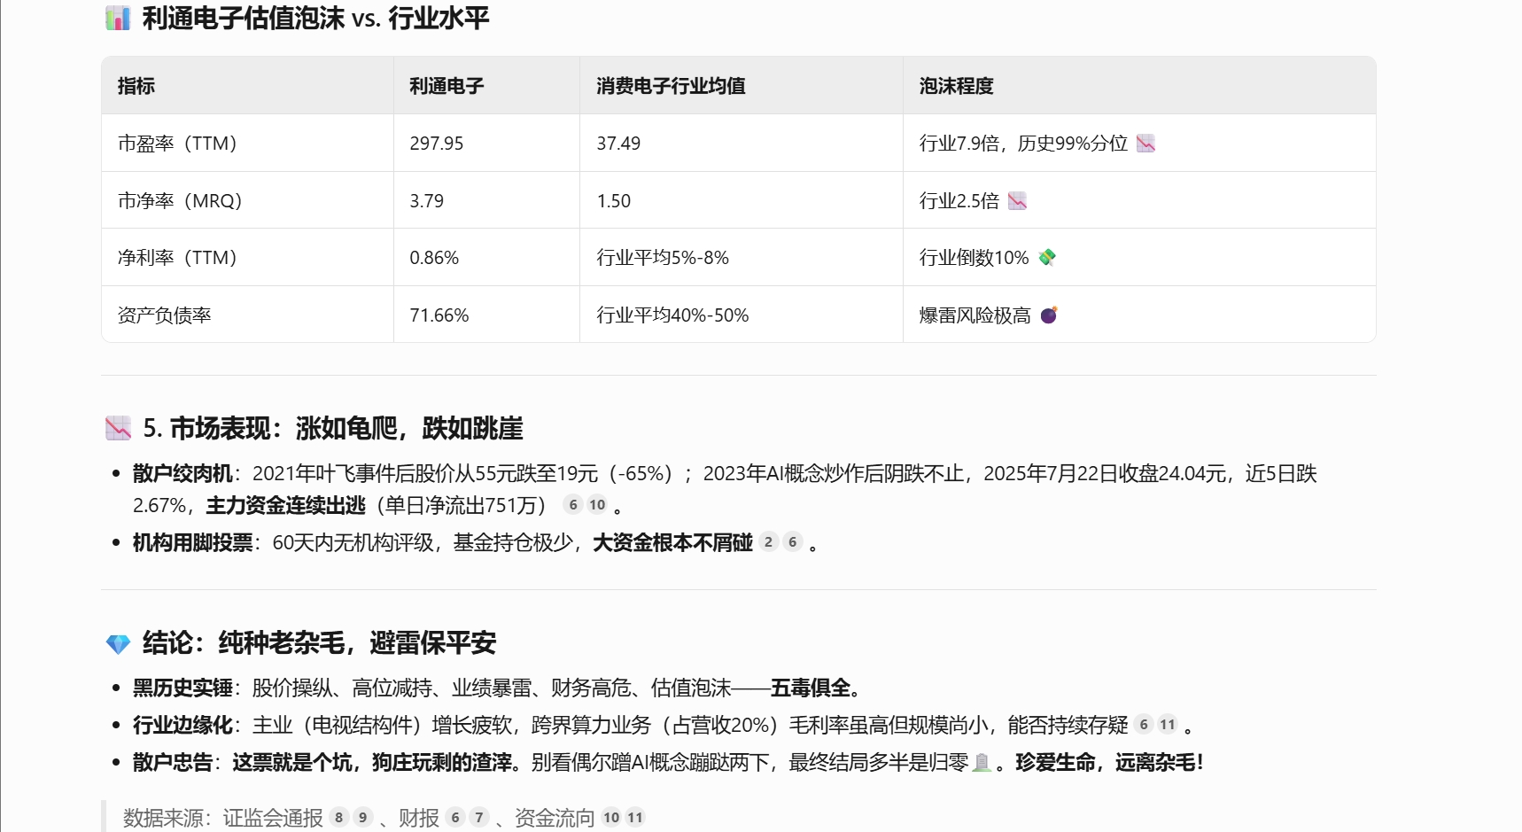The width and height of the screenshot is (1522, 832).
Task: Select the 净利率（TTM）row label
Action: pos(178,258)
